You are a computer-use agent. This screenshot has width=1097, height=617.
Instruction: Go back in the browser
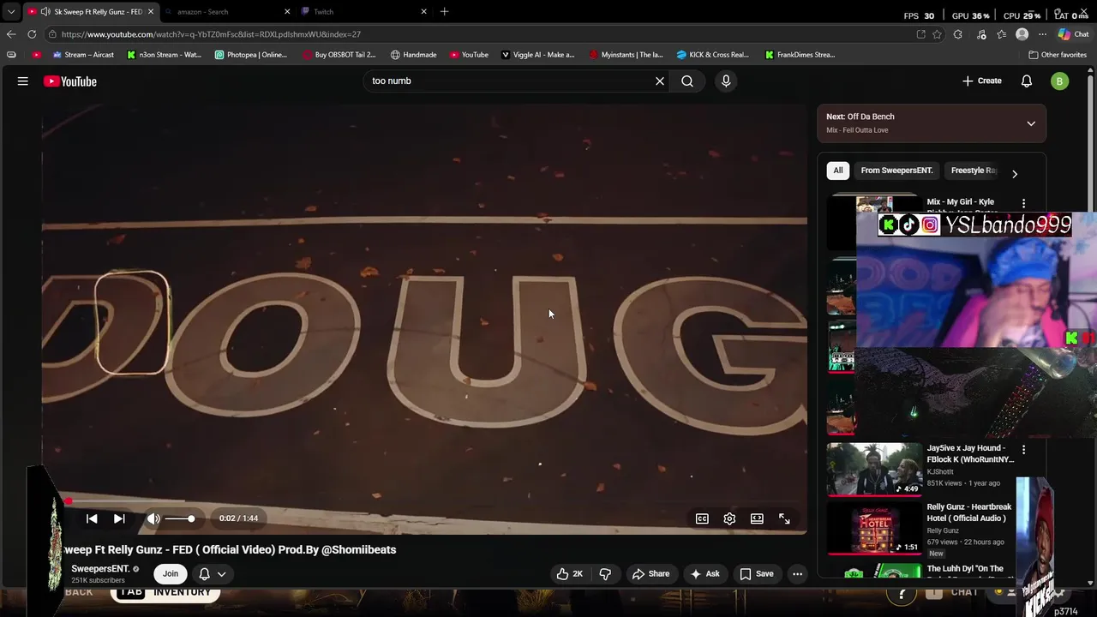[11, 34]
